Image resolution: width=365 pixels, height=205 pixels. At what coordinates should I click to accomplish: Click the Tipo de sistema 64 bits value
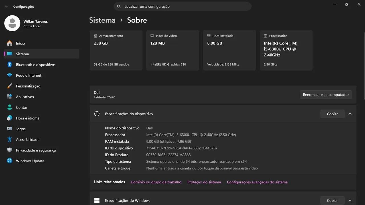click(196, 161)
